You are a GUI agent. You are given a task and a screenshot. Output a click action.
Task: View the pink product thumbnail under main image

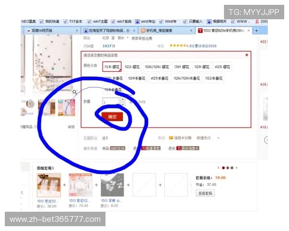[x=66, y=108]
